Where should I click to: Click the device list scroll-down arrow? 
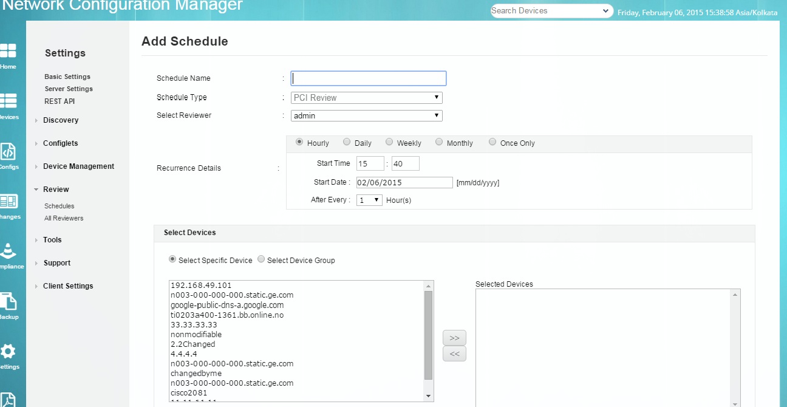(428, 396)
